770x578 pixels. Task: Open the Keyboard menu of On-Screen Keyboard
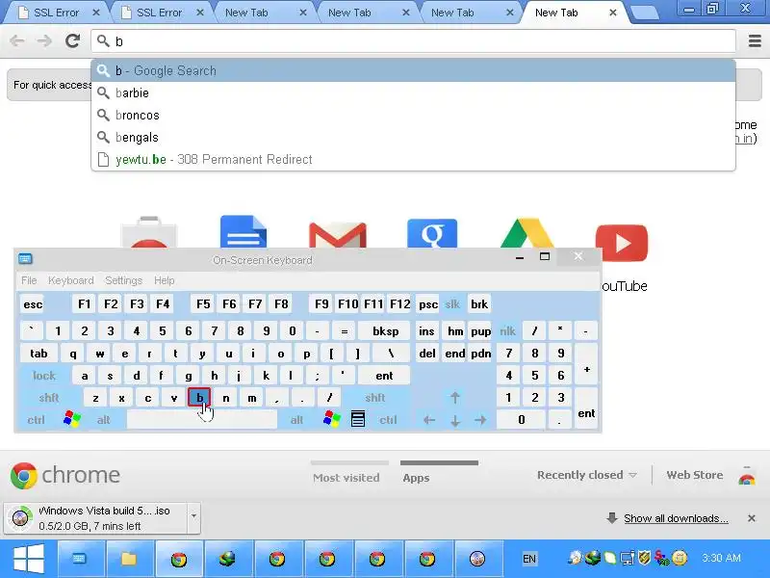(70, 280)
